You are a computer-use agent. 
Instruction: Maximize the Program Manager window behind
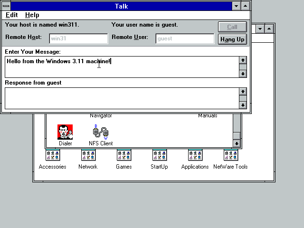(269, 29)
